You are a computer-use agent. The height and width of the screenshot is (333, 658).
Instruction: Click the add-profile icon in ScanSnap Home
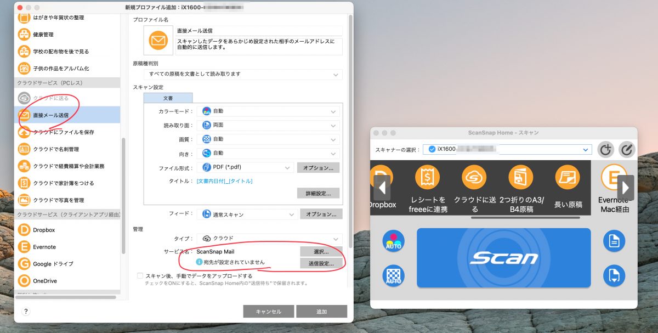click(x=605, y=149)
